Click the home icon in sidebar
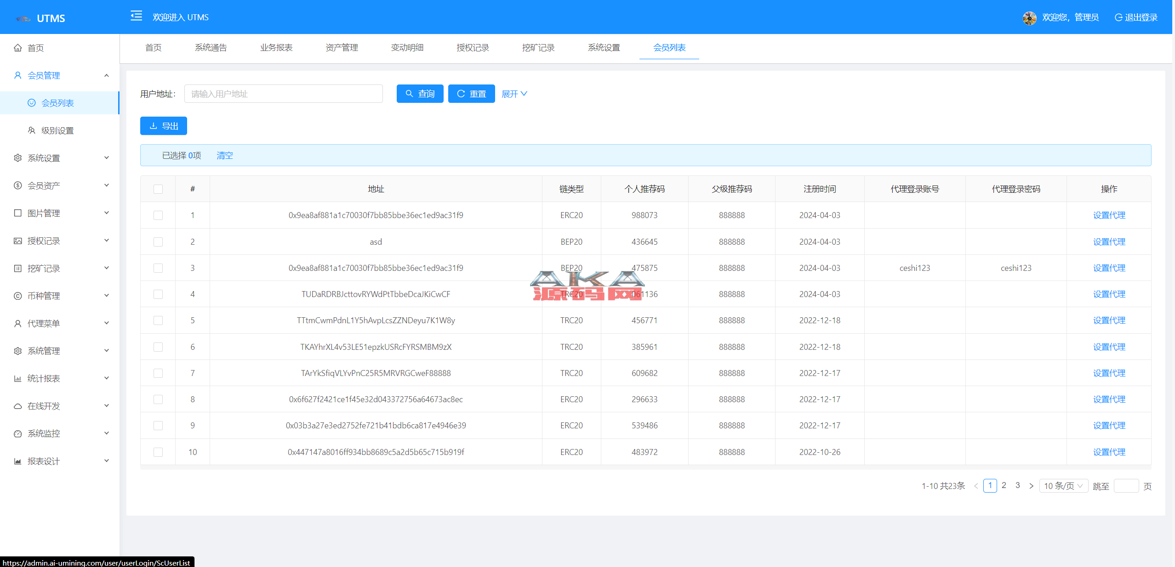The image size is (1175, 567). [x=18, y=48]
